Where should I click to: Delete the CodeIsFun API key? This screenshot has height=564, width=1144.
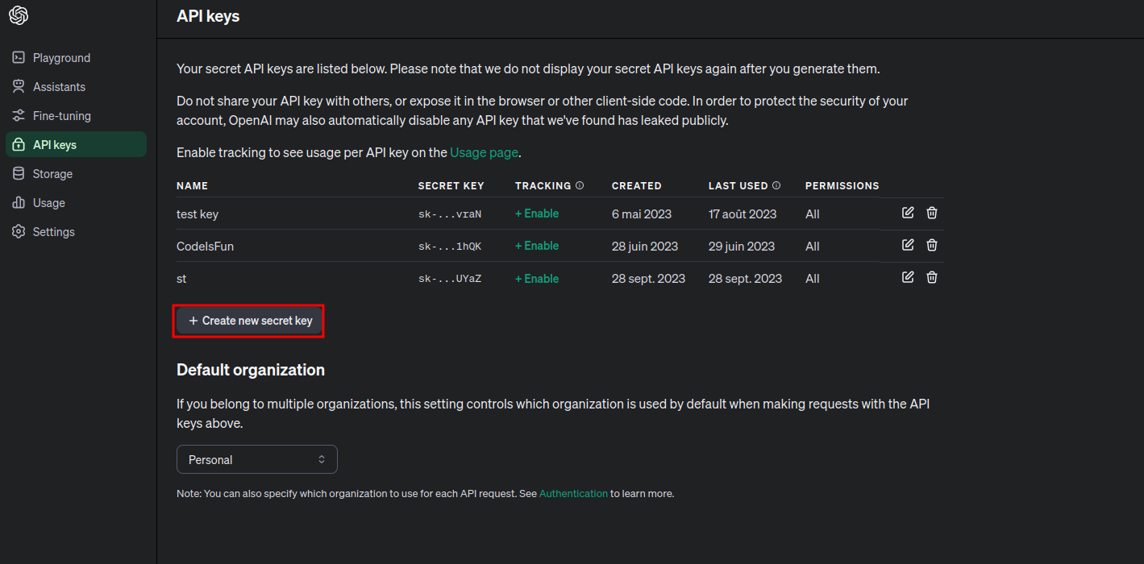tap(932, 245)
